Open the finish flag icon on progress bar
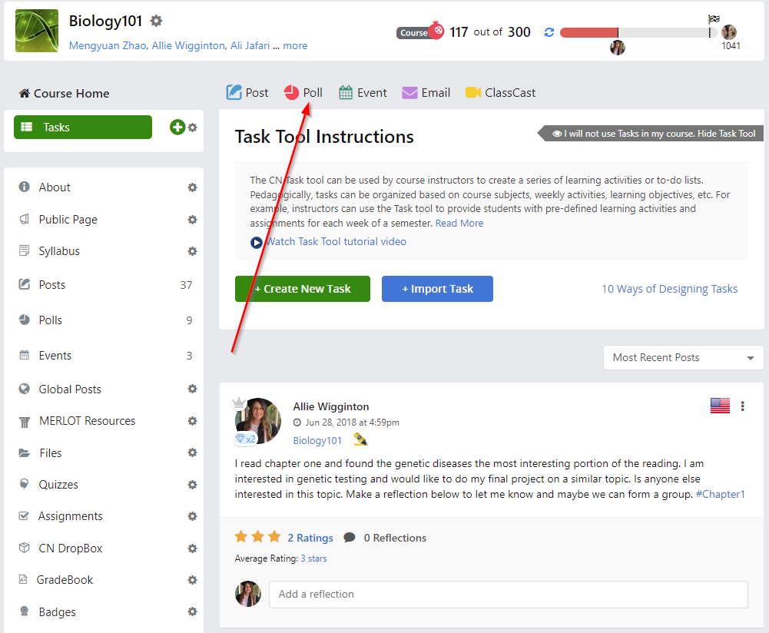The width and height of the screenshot is (769, 633). click(714, 19)
